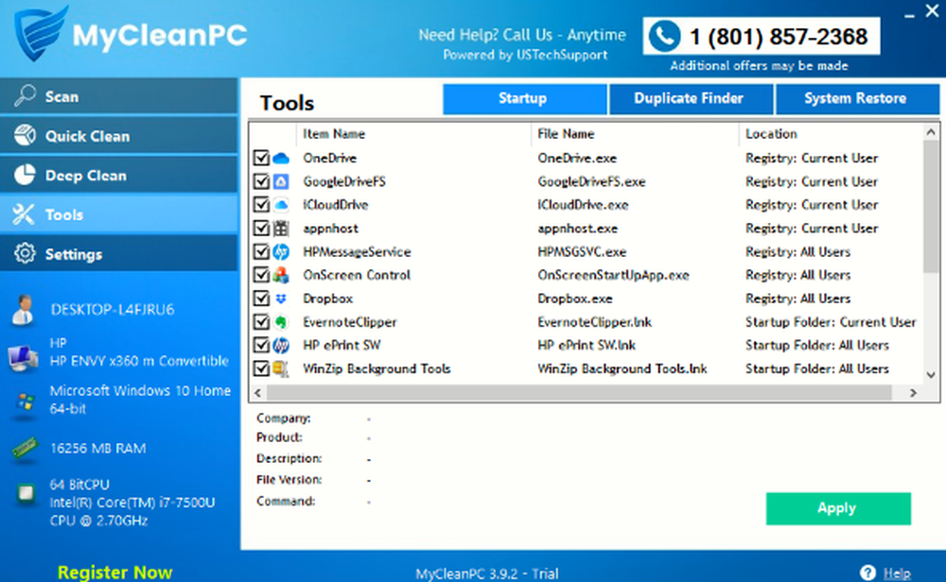This screenshot has width=946, height=582.
Task: Click the Tools wrench icon in sidebar
Action: (25, 214)
